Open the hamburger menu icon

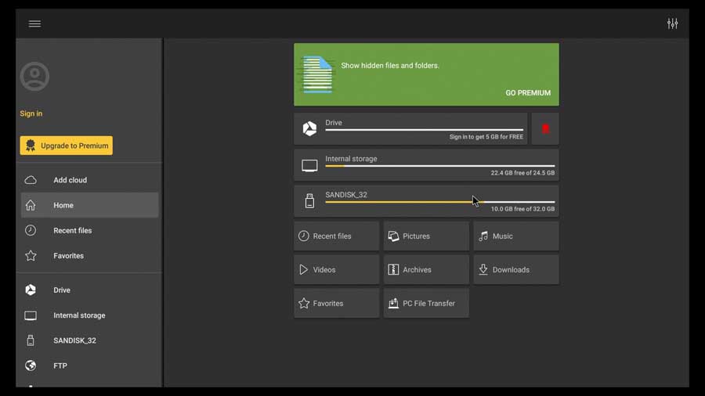click(x=34, y=23)
